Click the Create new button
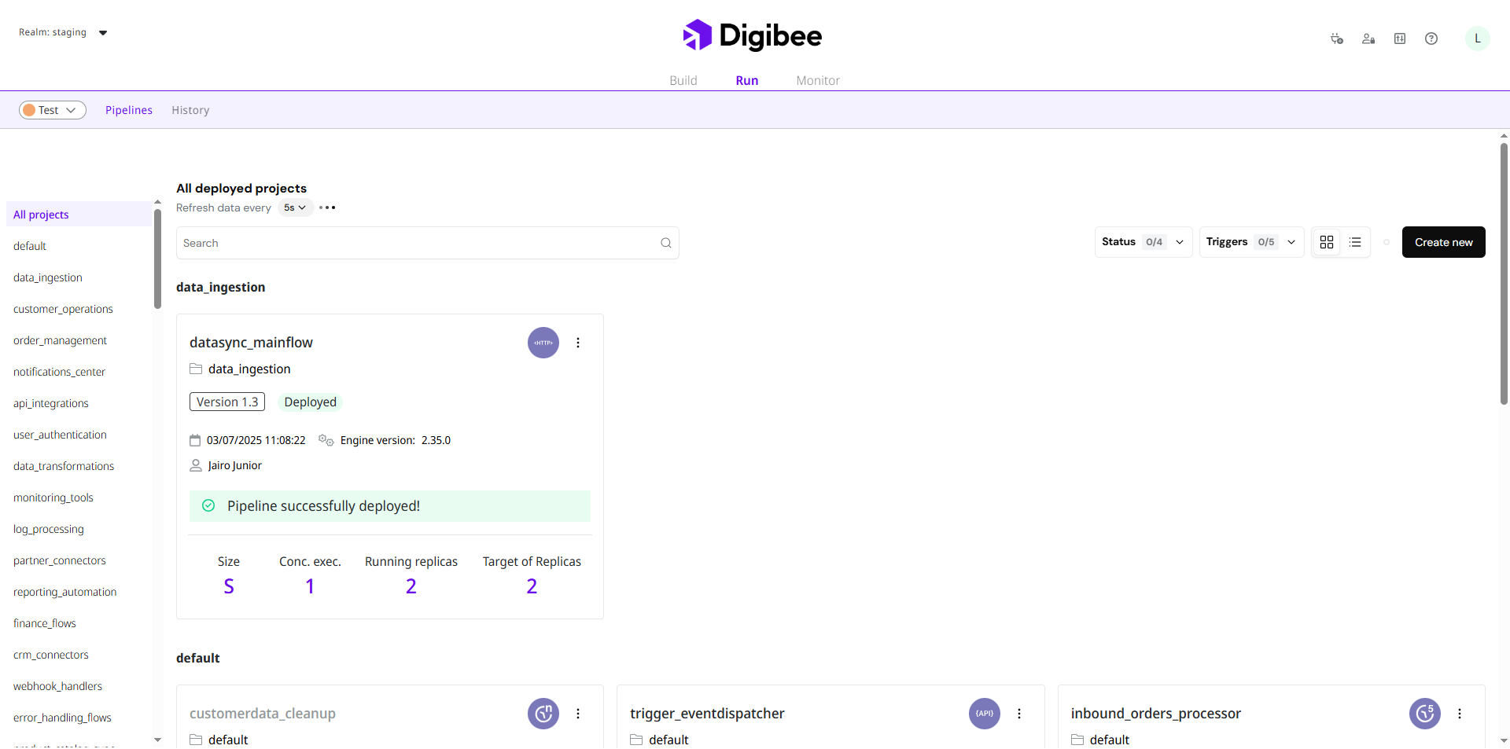1510x749 pixels. tap(1443, 242)
